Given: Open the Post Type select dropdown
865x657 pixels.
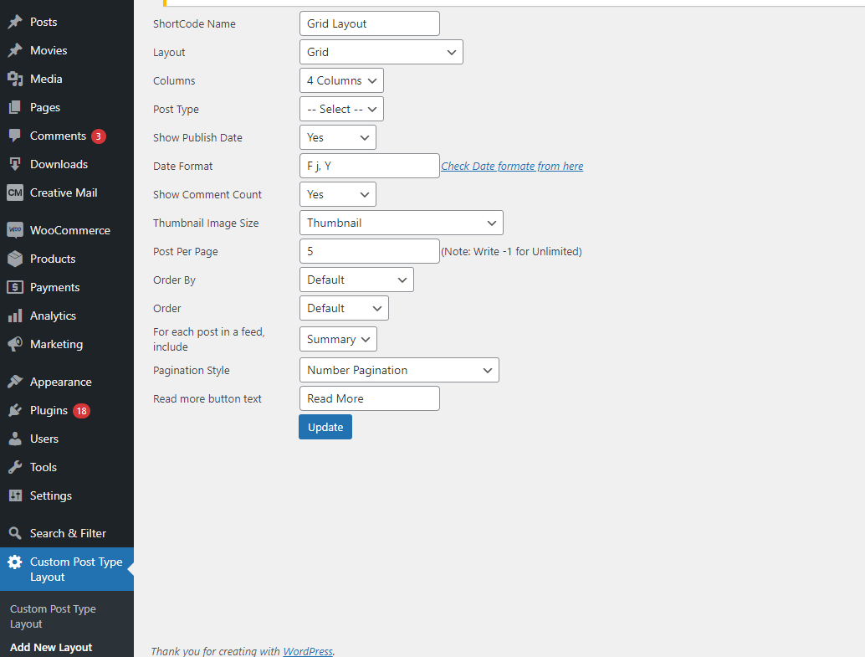Looking at the screenshot, I should click(341, 109).
